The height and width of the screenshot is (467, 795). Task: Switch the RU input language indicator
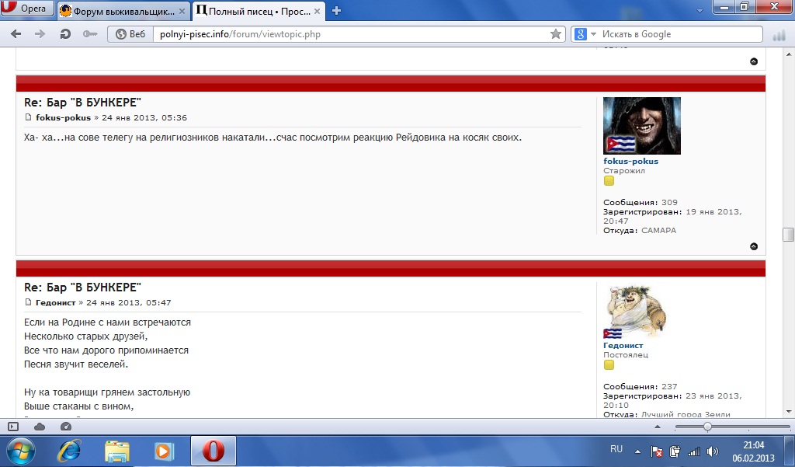tap(616, 449)
